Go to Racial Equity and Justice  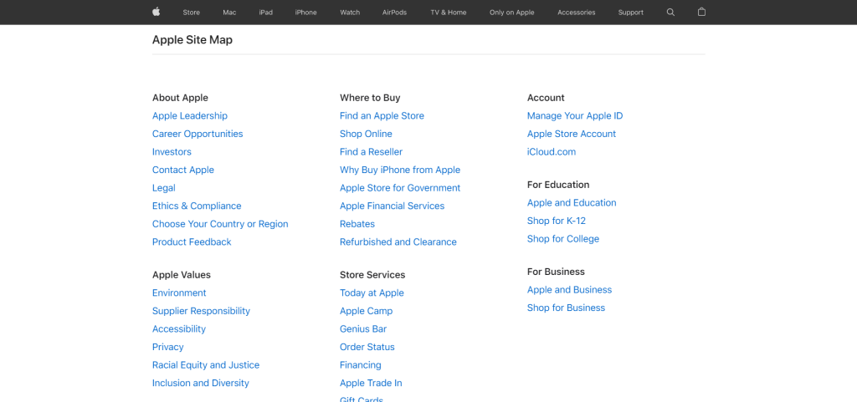point(206,365)
